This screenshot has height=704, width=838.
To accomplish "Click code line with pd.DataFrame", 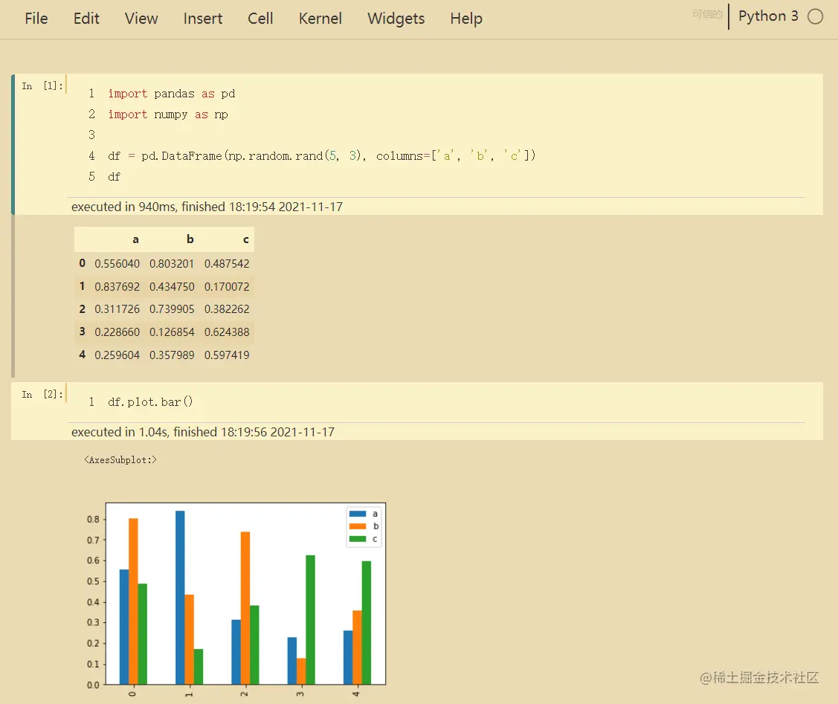I will (x=321, y=156).
